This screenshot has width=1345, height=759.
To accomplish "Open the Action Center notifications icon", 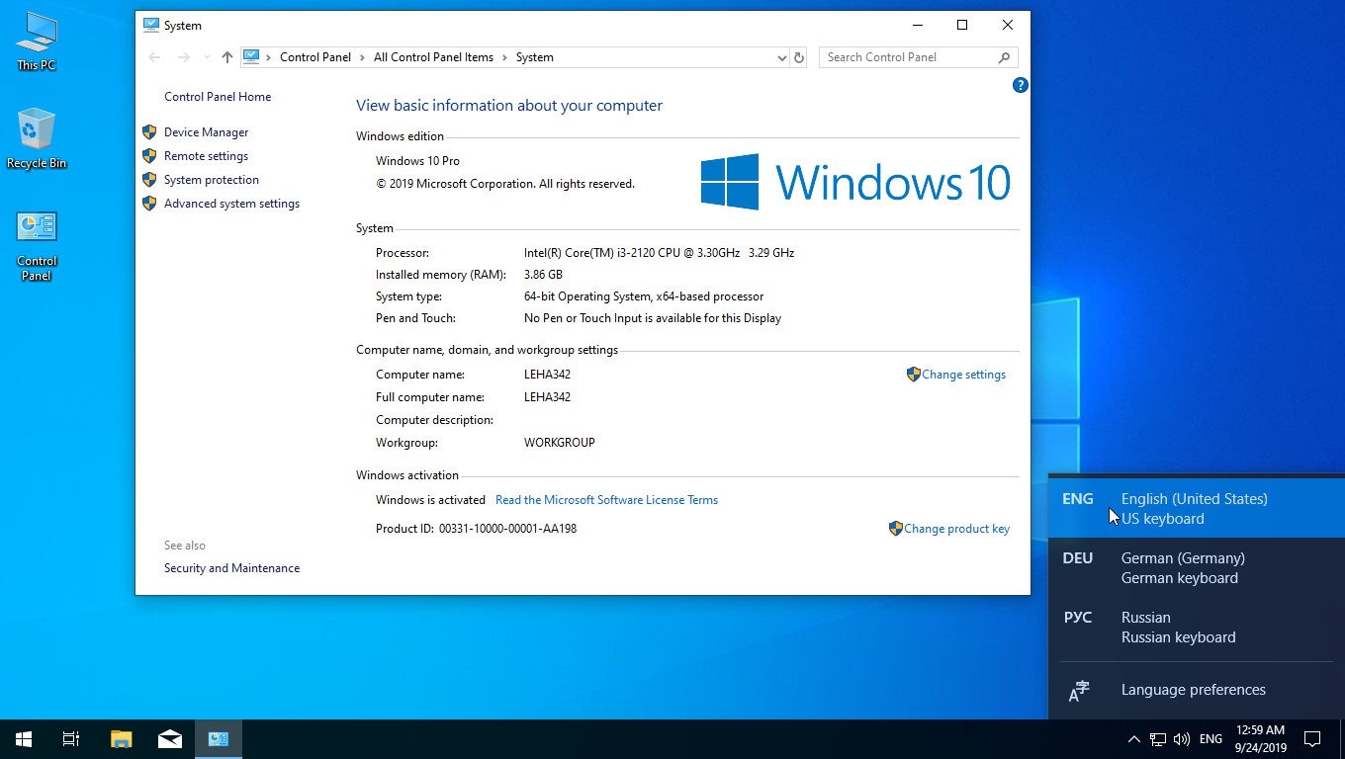I will (1312, 739).
